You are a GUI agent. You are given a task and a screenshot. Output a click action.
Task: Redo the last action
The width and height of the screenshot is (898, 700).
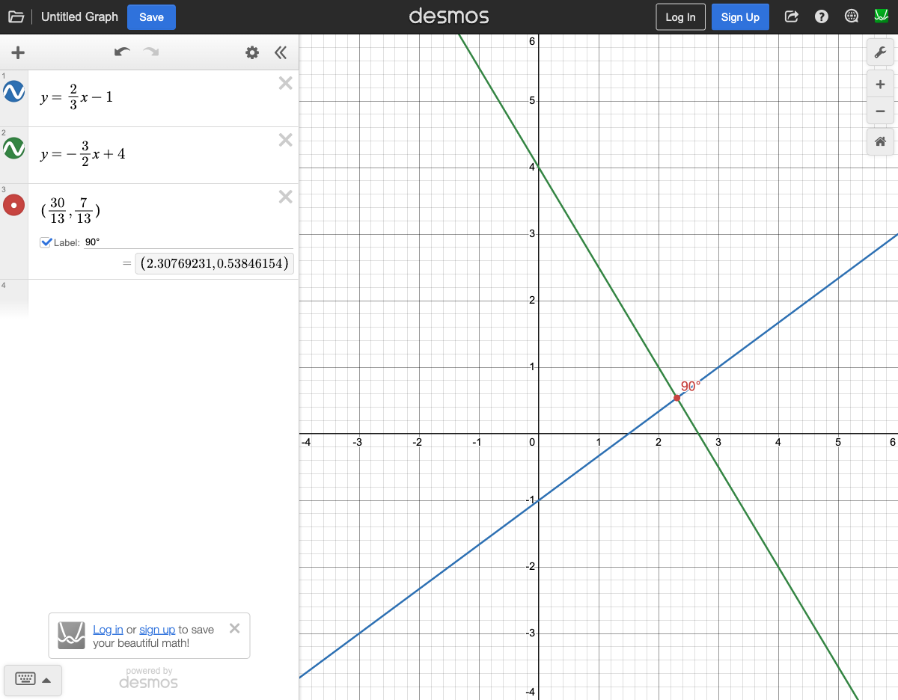click(x=151, y=52)
